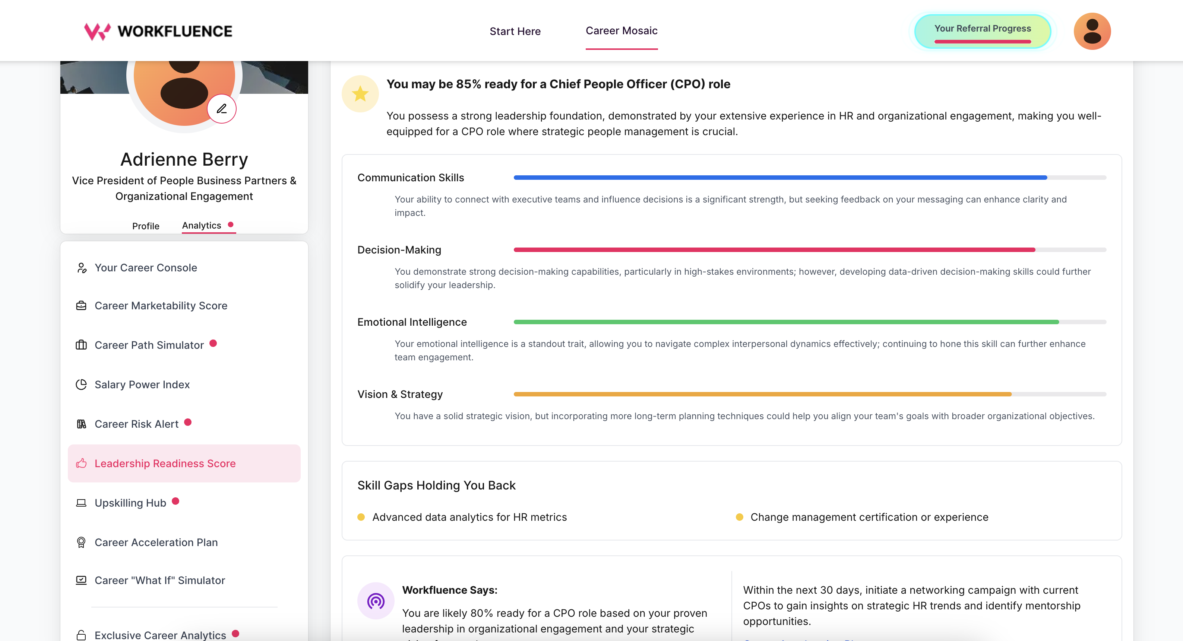Click the Exclusive Career Analytics lock icon

pos(81,635)
